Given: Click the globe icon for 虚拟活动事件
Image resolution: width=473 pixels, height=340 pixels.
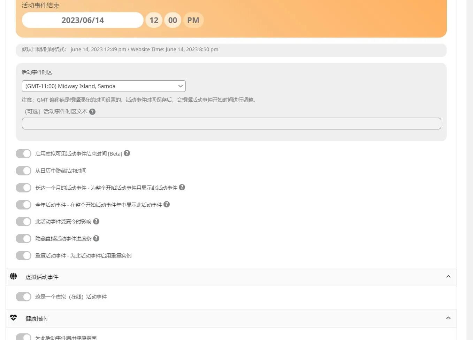Looking at the screenshot, I should pyautogui.click(x=13, y=276).
